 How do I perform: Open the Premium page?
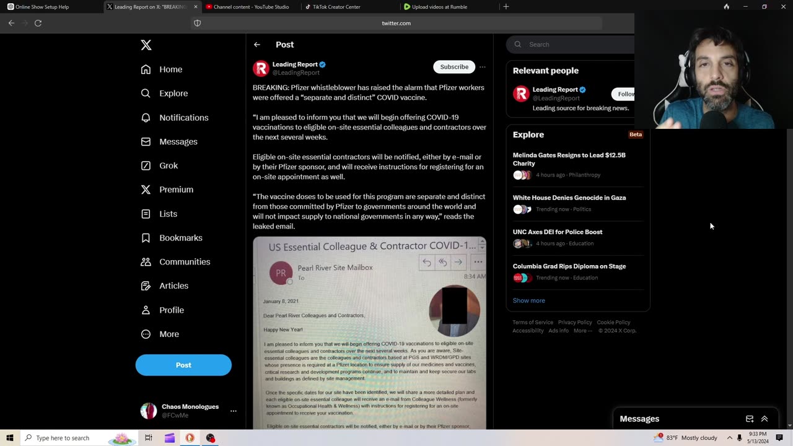tap(167, 190)
